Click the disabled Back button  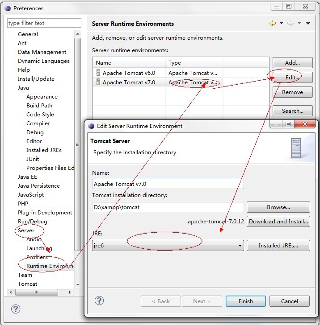click(160, 301)
